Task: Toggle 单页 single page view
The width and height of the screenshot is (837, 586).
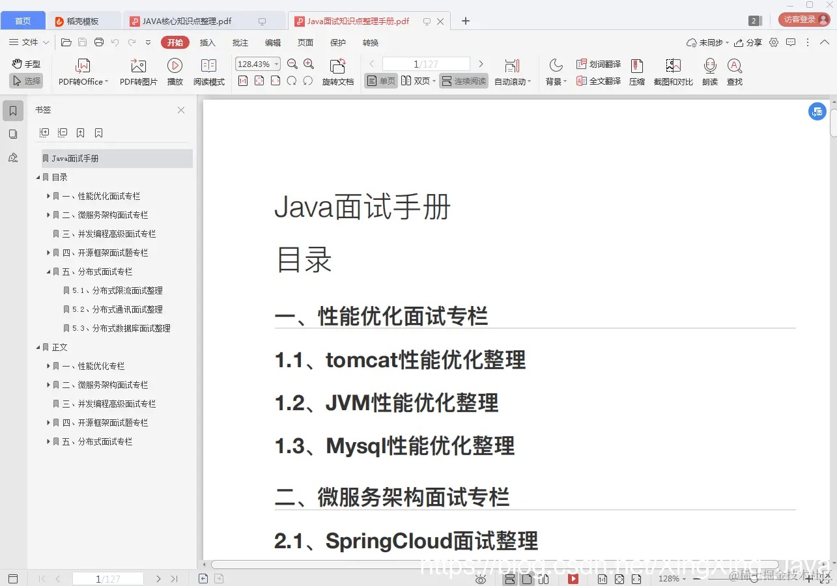Action: coord(381,81)
